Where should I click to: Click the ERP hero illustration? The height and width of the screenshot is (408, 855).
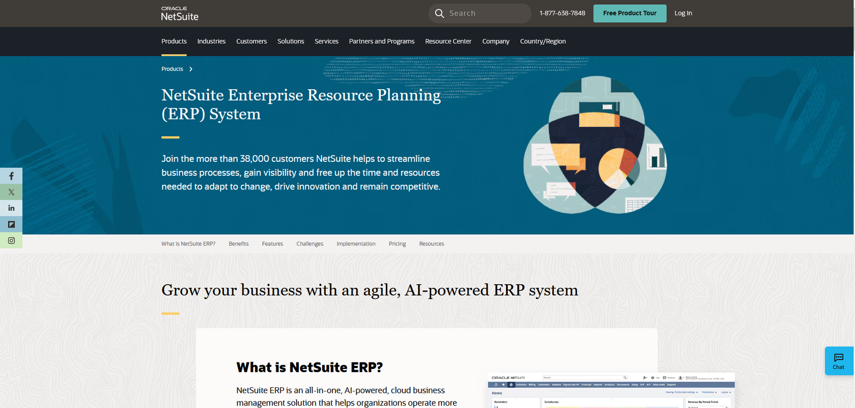(x=595, y=145)
